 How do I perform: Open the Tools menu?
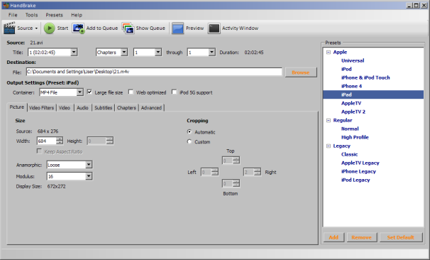click(x=31, y=15)
